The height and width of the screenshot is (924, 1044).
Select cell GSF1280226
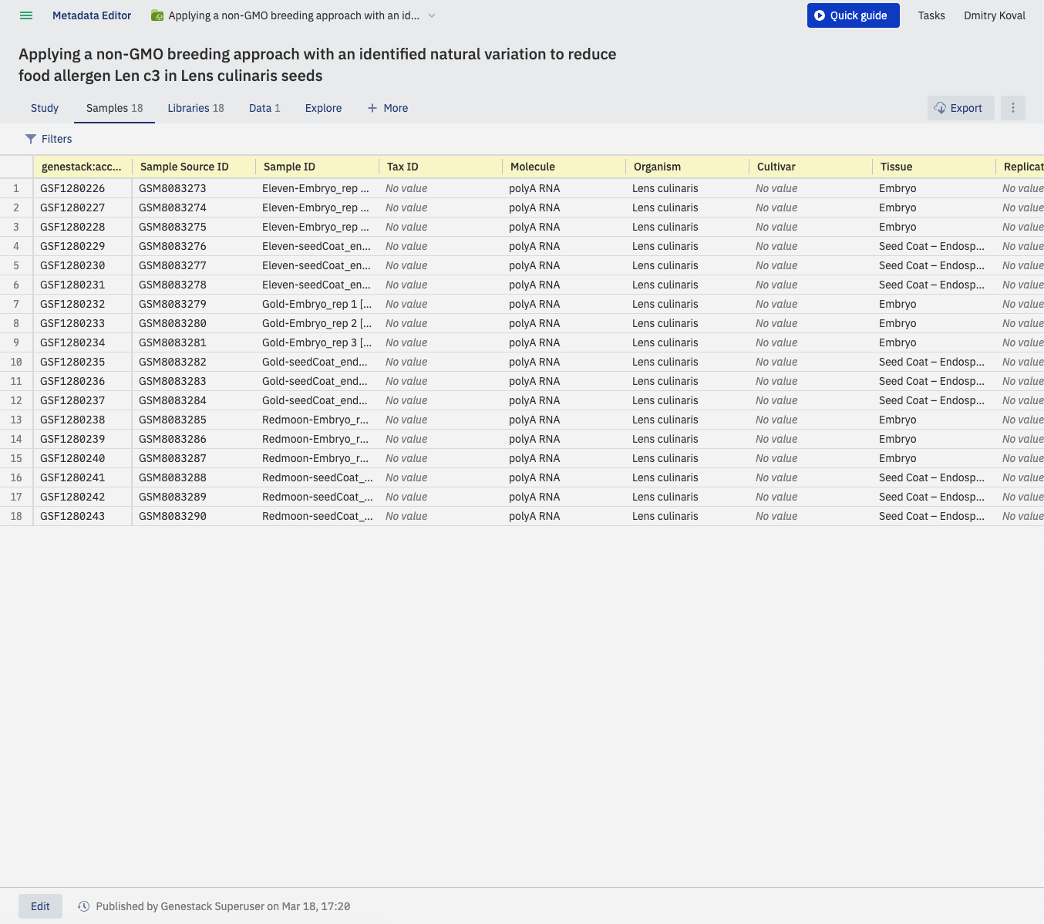83,188
